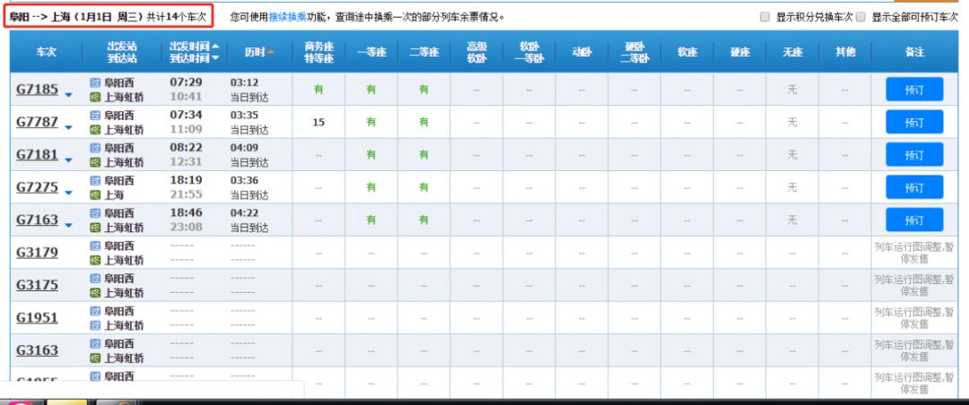Sort by 出发时间 using its up arrow
Image resolution: width=969 pixels, height=405 pixels.
click(x=215, y=47)
